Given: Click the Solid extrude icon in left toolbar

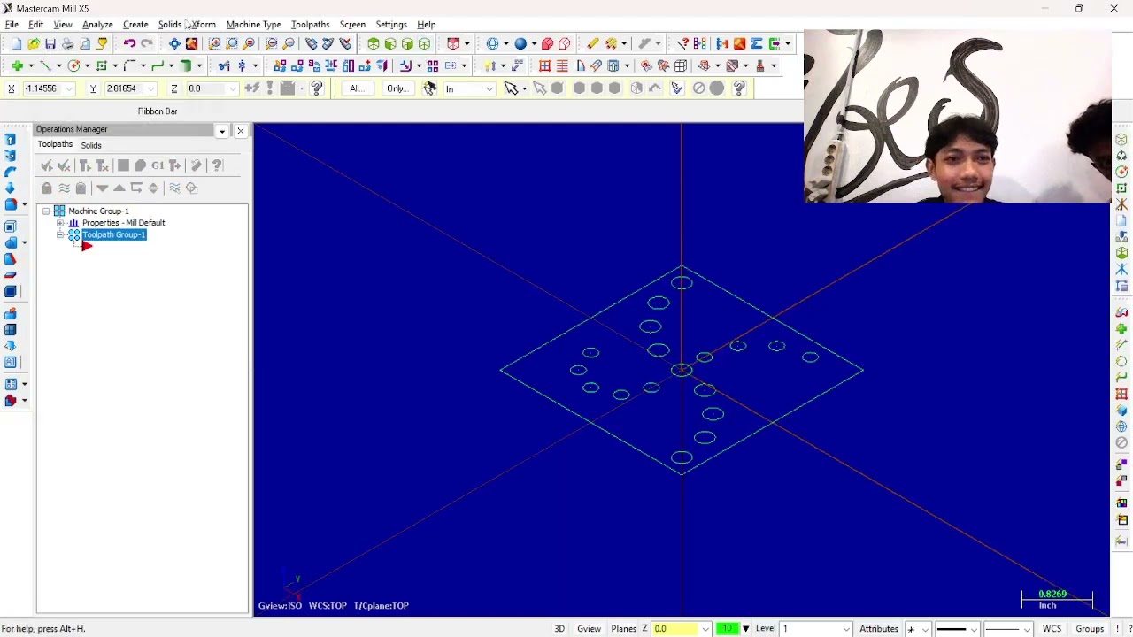Looking at the screenshot, I should (x=11, y=140).
